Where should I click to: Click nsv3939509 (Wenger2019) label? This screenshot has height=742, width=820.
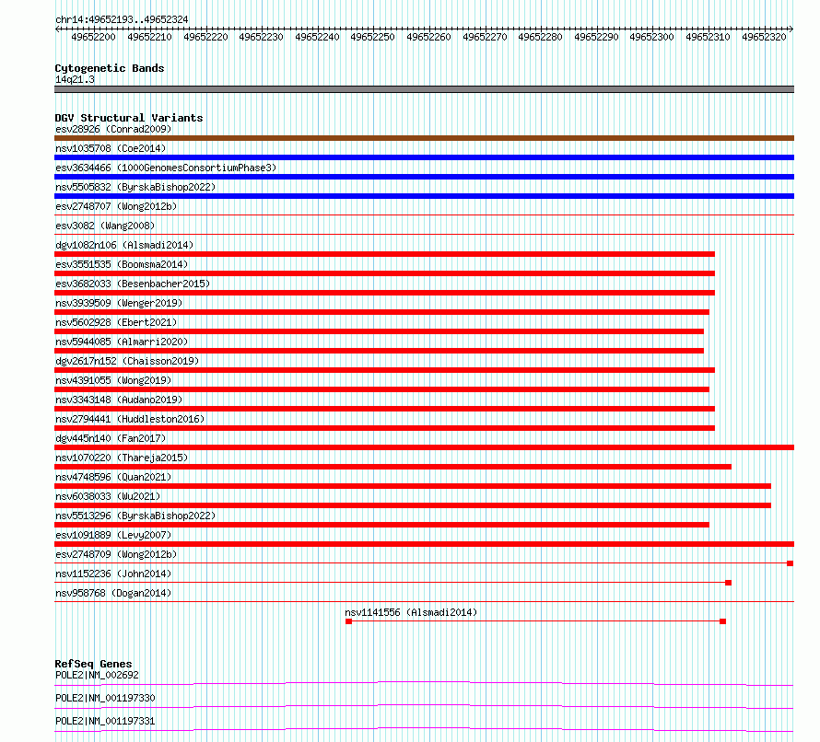[119, 303]
